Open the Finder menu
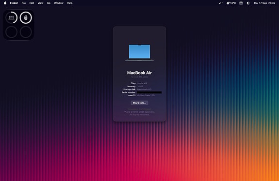 (14, 3)
